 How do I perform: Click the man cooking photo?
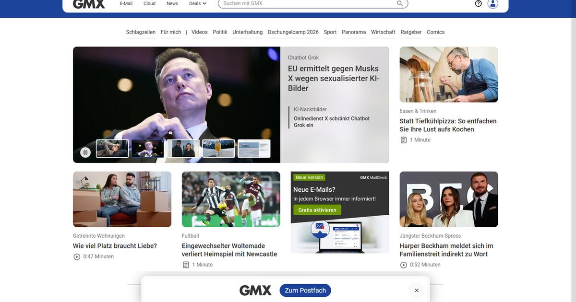pyautogui.click(x=449, y=74)
